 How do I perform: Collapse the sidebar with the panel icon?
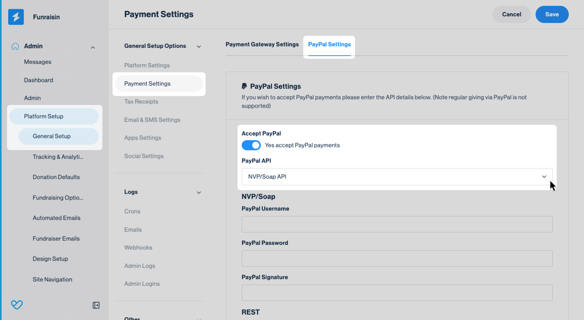(96, 305)
